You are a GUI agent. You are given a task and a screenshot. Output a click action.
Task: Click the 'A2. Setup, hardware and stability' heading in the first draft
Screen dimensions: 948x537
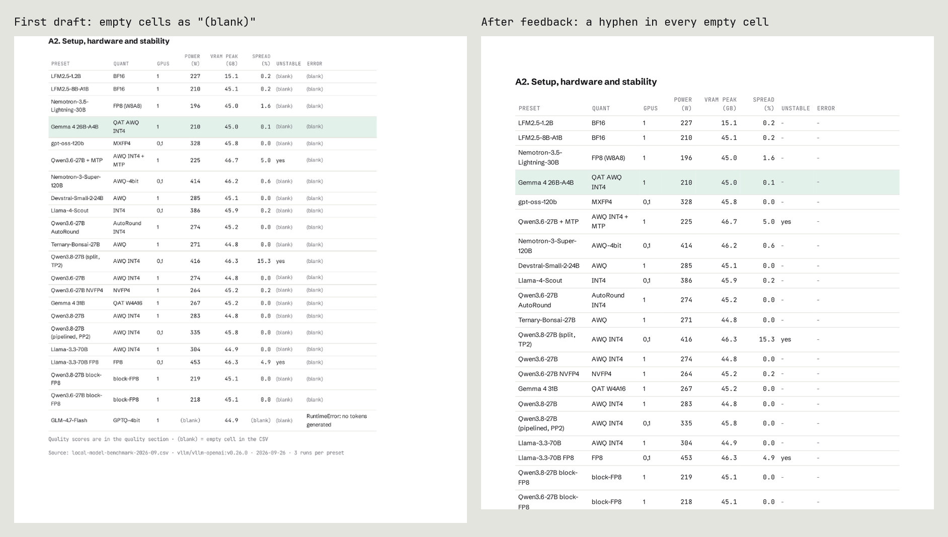coord(109,41)
